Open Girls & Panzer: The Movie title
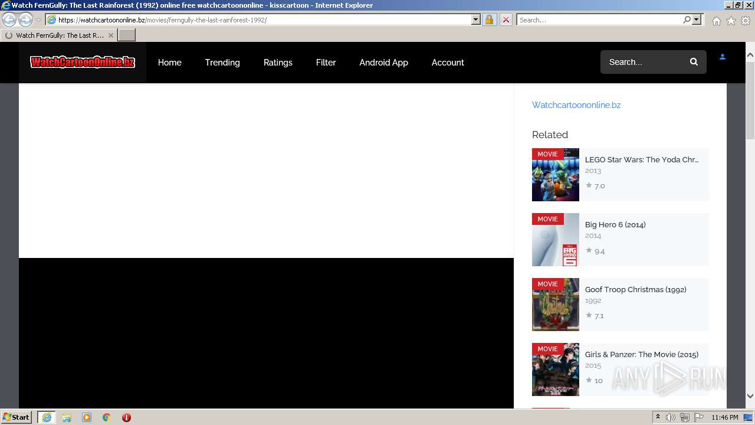The width and height of the screenshot is (755, 425). pos(642,354)
